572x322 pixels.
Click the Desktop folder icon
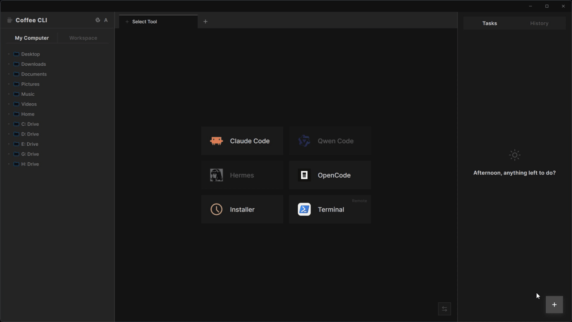tap(16, 54)
